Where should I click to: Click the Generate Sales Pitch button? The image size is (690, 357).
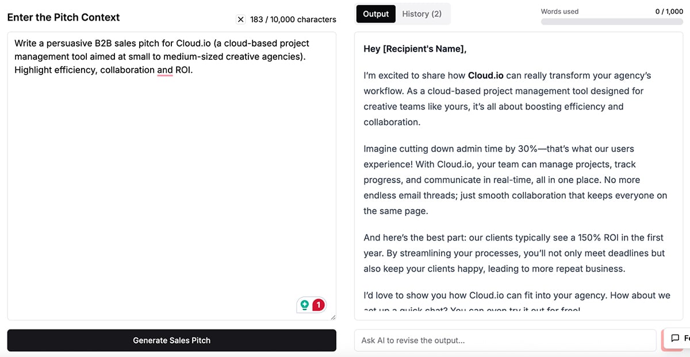coord(172,340)
